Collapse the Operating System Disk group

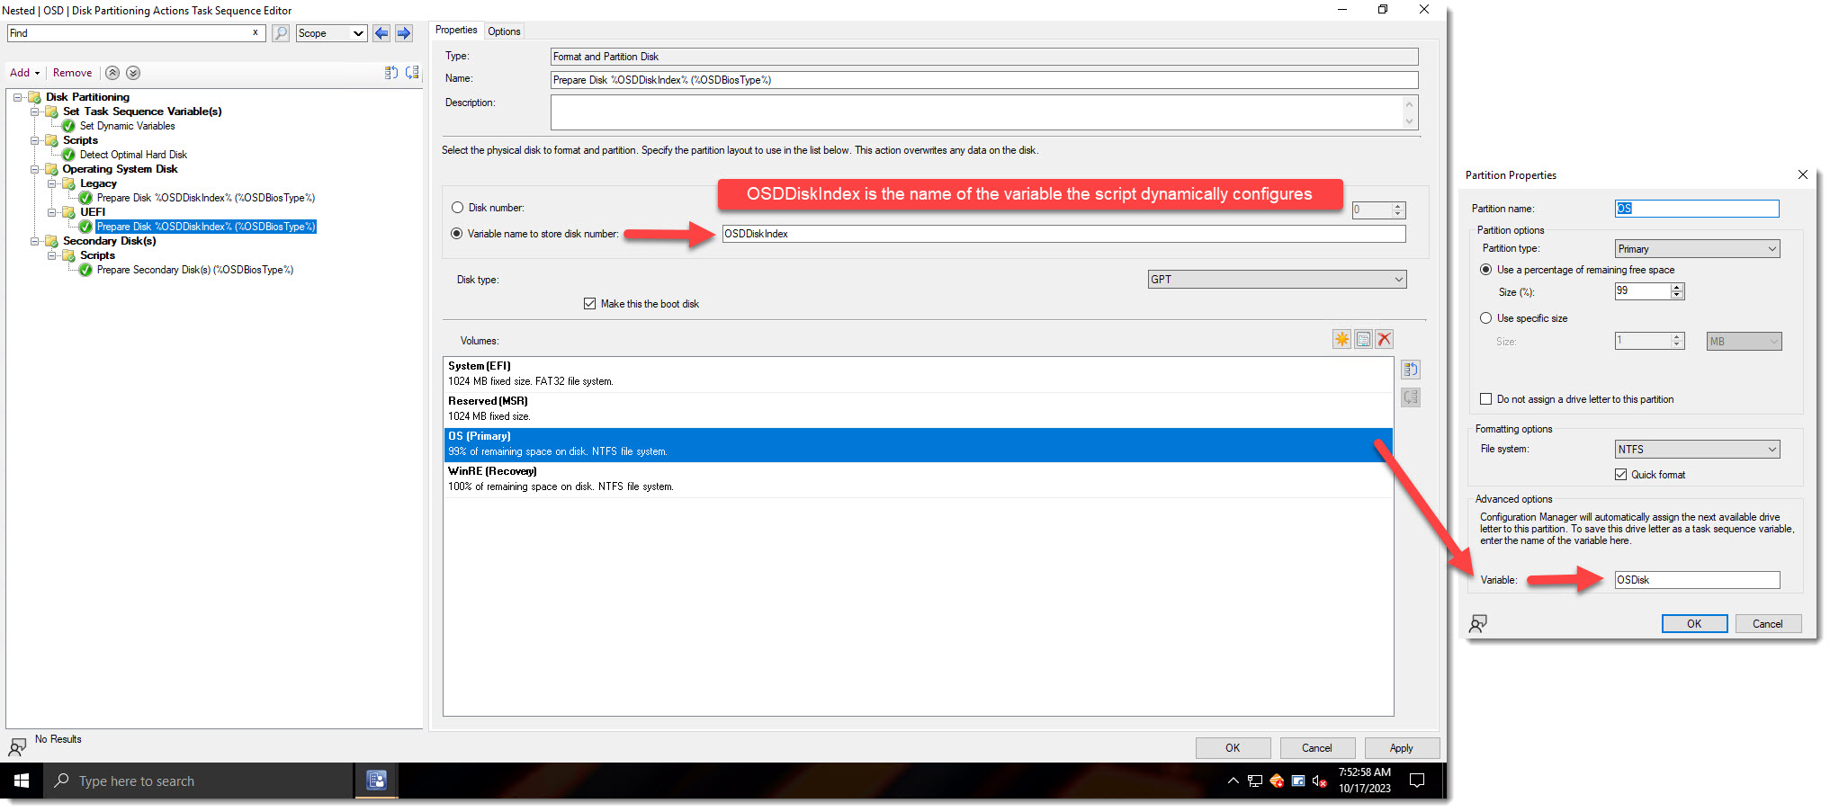click(35, 169)
